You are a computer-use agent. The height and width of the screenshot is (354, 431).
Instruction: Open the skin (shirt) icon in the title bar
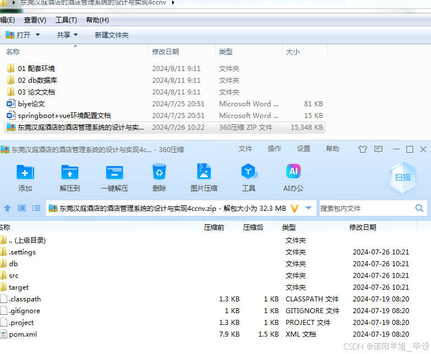click(x=363, y=149)
